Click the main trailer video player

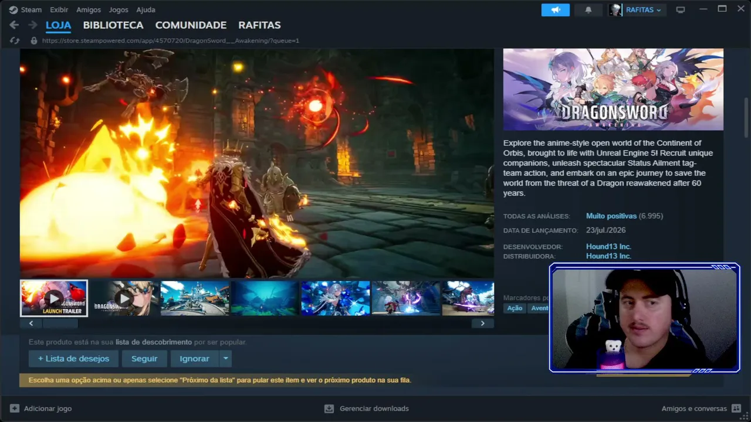257,163
